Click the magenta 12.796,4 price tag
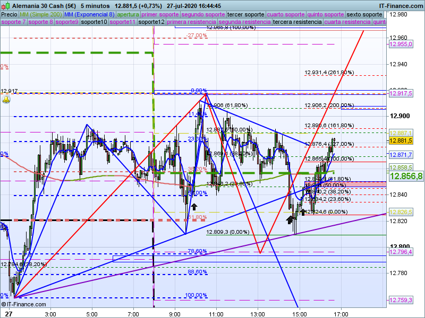 point(401,252)
